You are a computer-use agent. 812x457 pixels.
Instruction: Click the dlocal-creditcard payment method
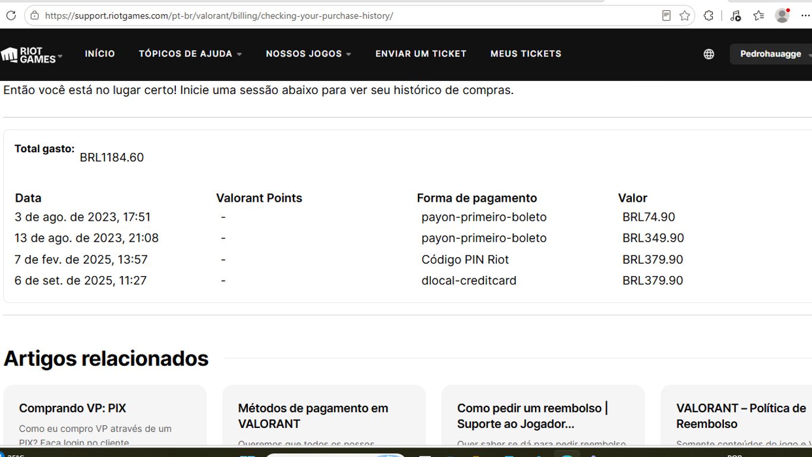pos(469,280)
